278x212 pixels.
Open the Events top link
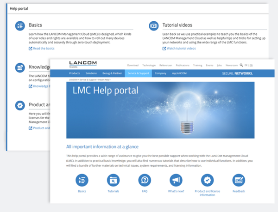pos(209,65)
